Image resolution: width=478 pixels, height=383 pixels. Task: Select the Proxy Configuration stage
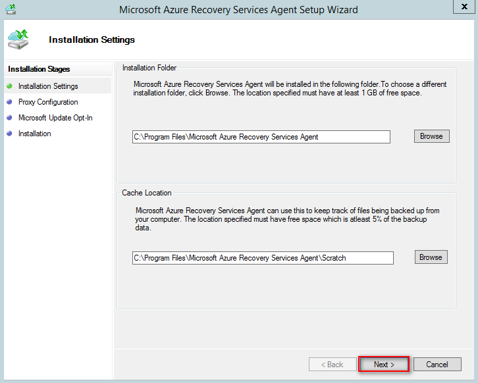(48, 102)
